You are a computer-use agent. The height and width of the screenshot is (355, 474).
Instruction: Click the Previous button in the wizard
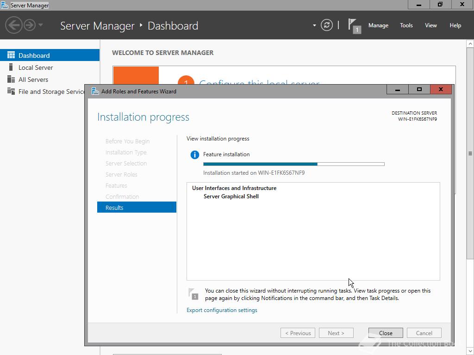coord(298,333)
